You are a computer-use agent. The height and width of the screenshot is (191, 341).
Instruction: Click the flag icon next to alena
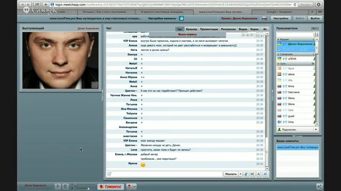click(x=279, y=74)
